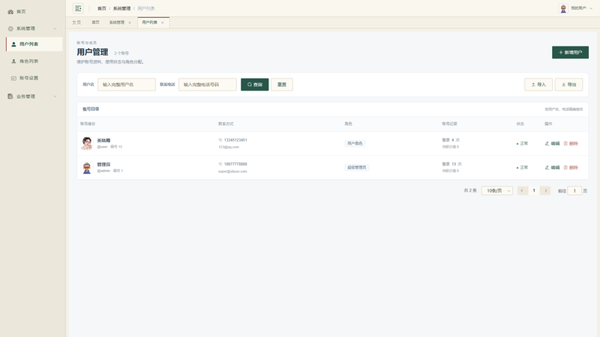Focus the 用户名 input field

127,85
